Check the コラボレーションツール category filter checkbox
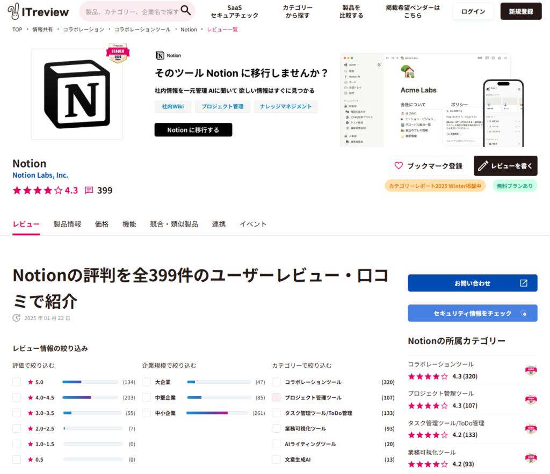550x474 pixels. (x=277, y=382)
